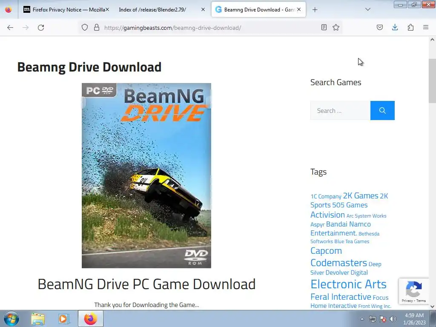Open the Blue Tea Games tag
The width and height of the screenshot is (436, 327).
click(x=351, y=241)
